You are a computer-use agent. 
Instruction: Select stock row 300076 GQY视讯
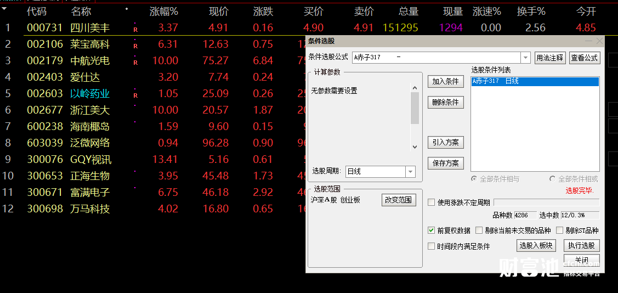coord(153,159)
